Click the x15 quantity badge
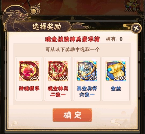 click(x=93, y=78)
